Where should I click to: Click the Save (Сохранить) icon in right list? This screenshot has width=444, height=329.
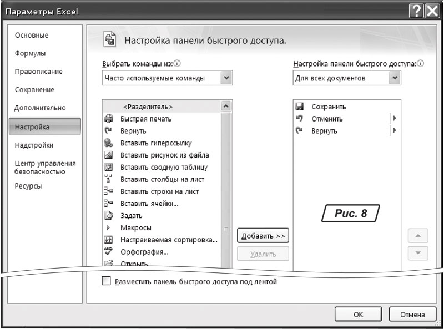300,107
